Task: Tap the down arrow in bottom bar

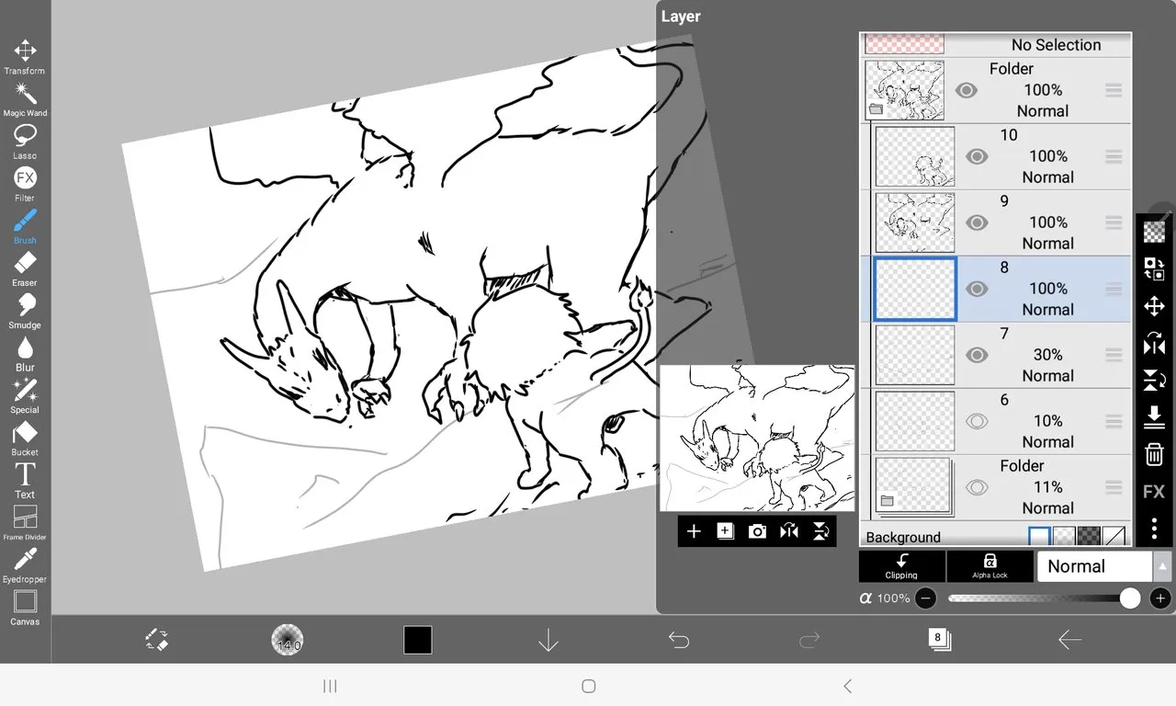Action: click(548, 640)
